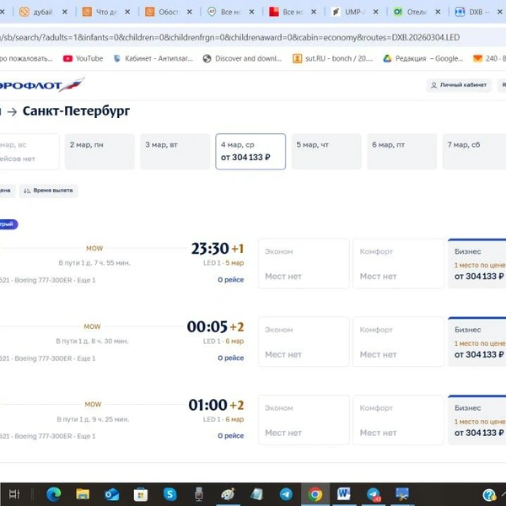Close the 'UMP-' browser tab

pos(375,12)
